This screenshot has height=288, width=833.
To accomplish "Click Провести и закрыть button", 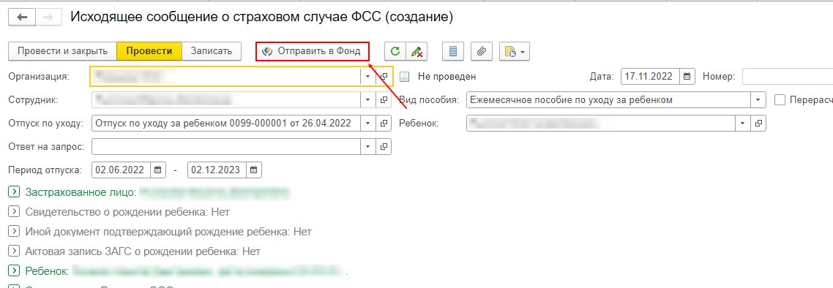I will click(63, 51).
